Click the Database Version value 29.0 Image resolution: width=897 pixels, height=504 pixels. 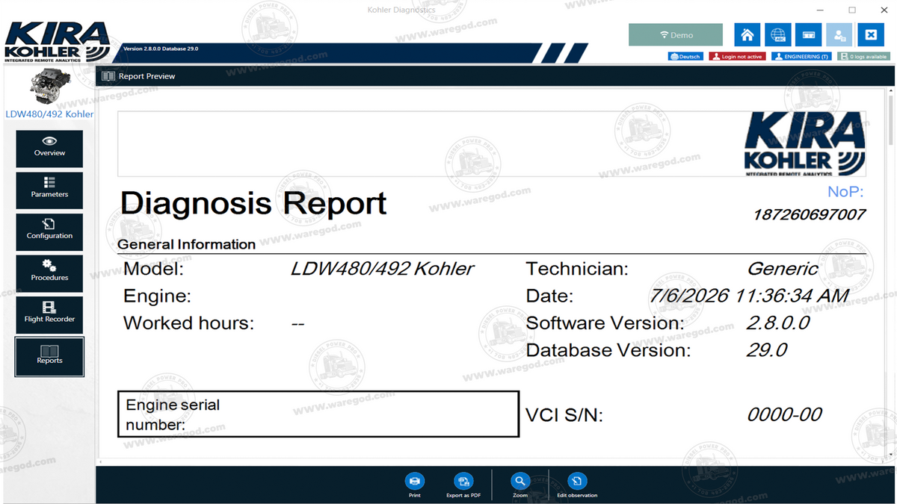(767, 350)
